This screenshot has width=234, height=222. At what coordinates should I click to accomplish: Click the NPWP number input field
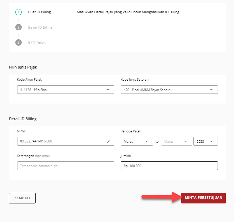(x=61, y=141)
